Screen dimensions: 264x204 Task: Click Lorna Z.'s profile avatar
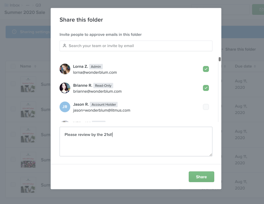point(65,69)
